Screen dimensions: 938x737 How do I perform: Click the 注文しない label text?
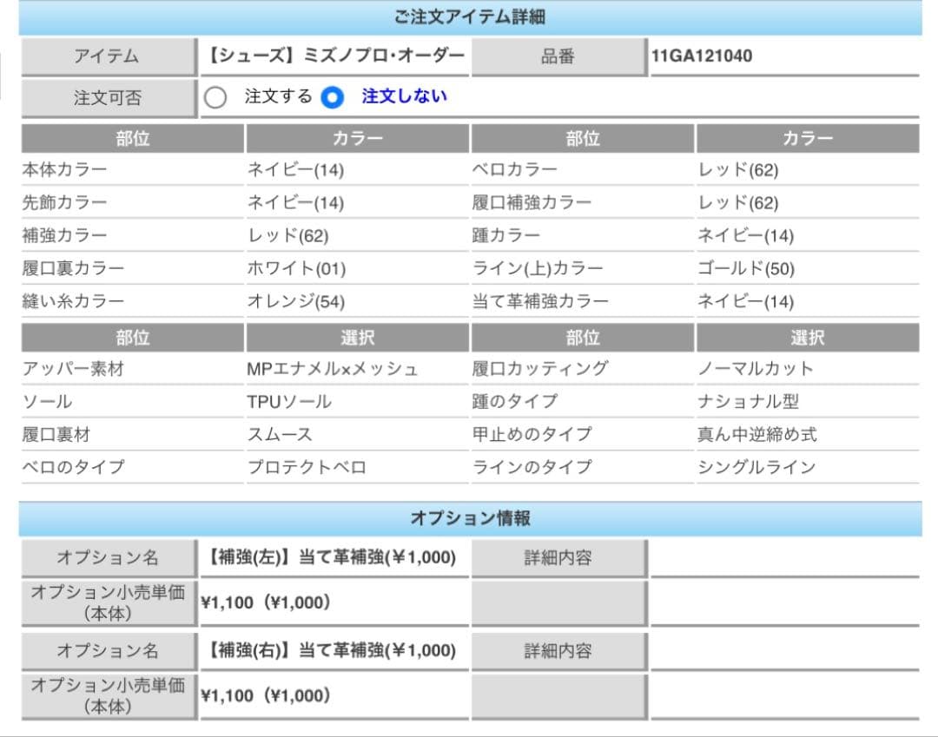coord(405,96)
